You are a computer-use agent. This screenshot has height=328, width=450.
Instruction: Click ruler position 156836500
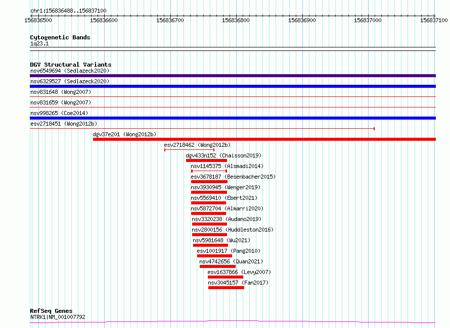click(38, 20)
